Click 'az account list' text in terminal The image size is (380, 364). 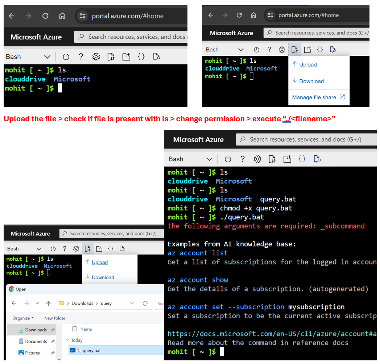tap(198, 253)
